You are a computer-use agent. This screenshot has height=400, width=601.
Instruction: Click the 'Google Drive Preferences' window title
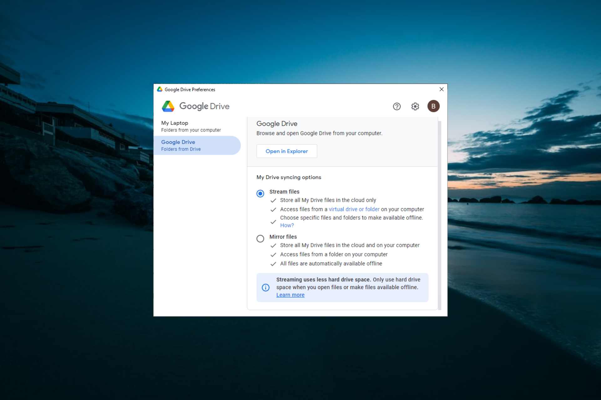pyautogui.click(x=190, y=90)
